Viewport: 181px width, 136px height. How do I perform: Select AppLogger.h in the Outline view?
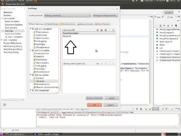click(x=166, y=42)
